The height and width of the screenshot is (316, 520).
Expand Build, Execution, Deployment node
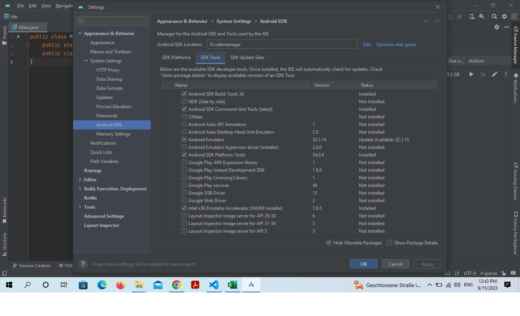point(80,189)
